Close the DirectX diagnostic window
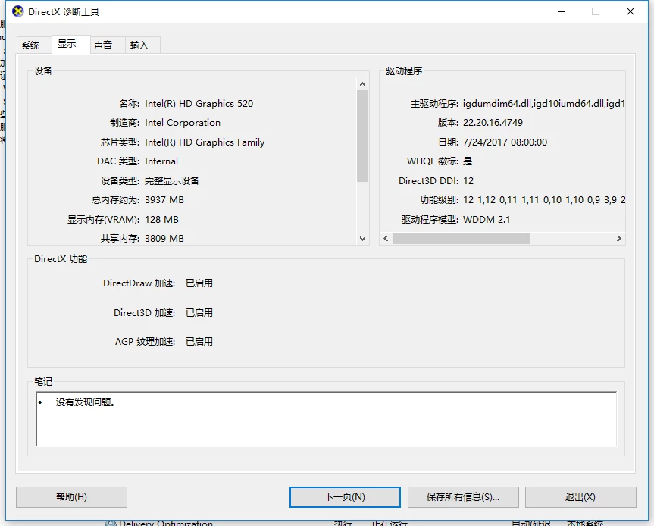 point(631,11)
